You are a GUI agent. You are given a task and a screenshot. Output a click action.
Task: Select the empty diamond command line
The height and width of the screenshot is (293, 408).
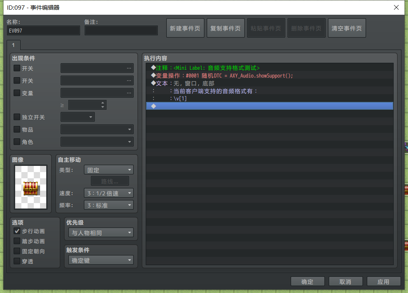coord(269,106)
